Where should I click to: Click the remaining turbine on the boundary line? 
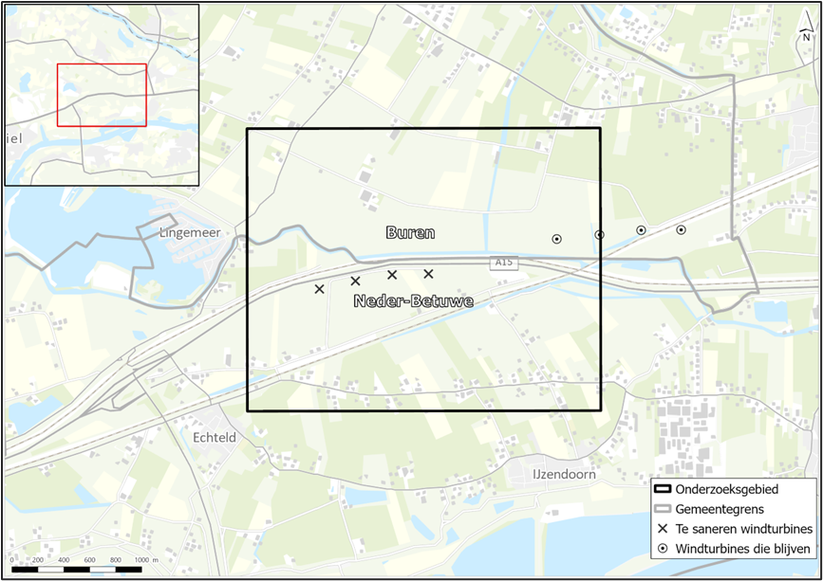point(600,232)
